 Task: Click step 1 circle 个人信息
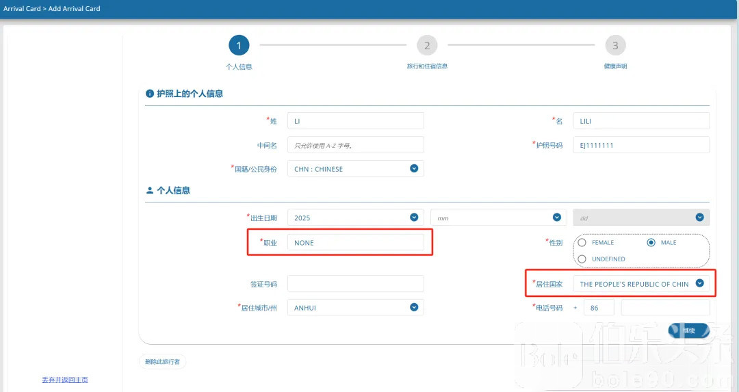(x=239, y=46)
